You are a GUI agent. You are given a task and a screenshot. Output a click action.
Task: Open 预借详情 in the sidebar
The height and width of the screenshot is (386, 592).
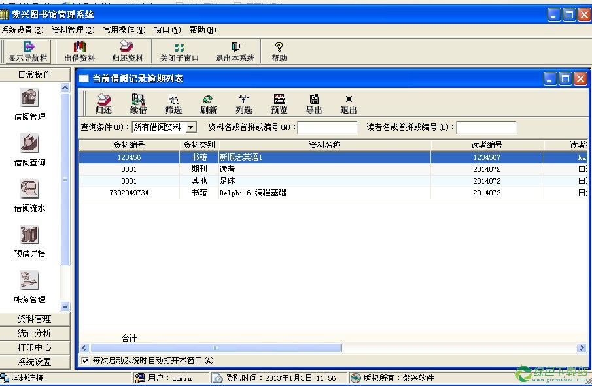pyautogui.click(x=29, y=242)
